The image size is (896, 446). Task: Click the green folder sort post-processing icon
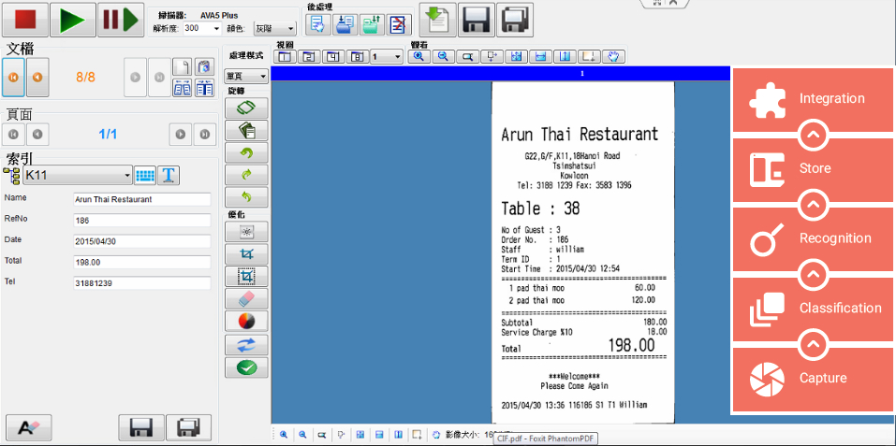coord(372,23)
